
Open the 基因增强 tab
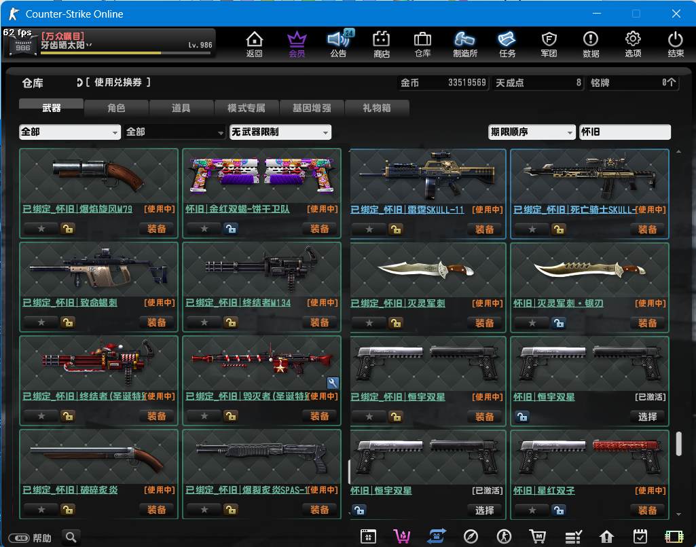pos(312,107)
